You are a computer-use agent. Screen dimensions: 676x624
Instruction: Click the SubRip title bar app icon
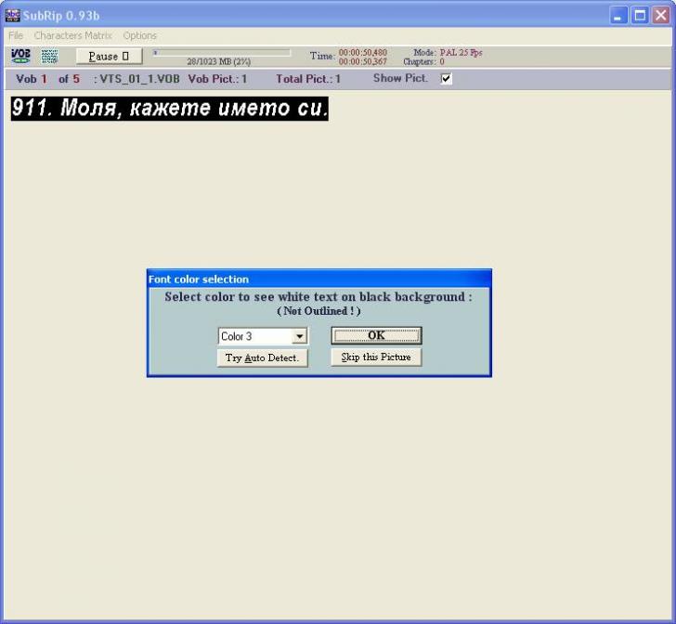12,15
